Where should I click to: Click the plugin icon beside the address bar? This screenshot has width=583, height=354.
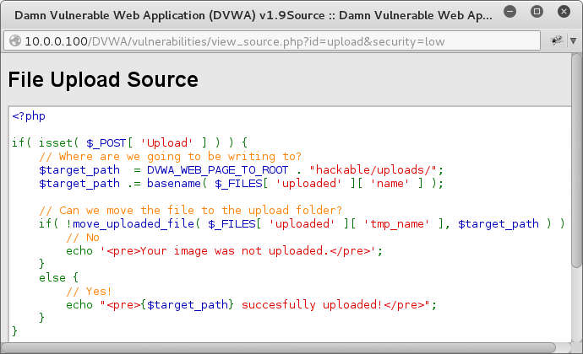[x=557, y=40]
